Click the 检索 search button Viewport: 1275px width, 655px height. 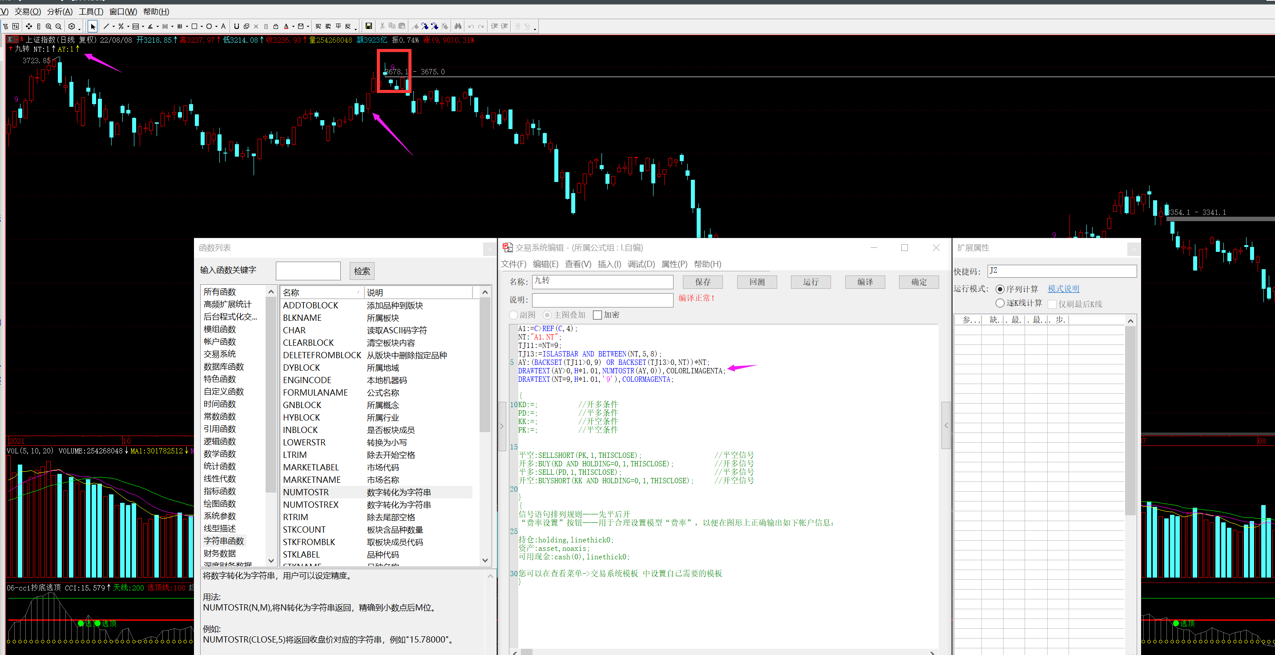[x=362, y=271]
